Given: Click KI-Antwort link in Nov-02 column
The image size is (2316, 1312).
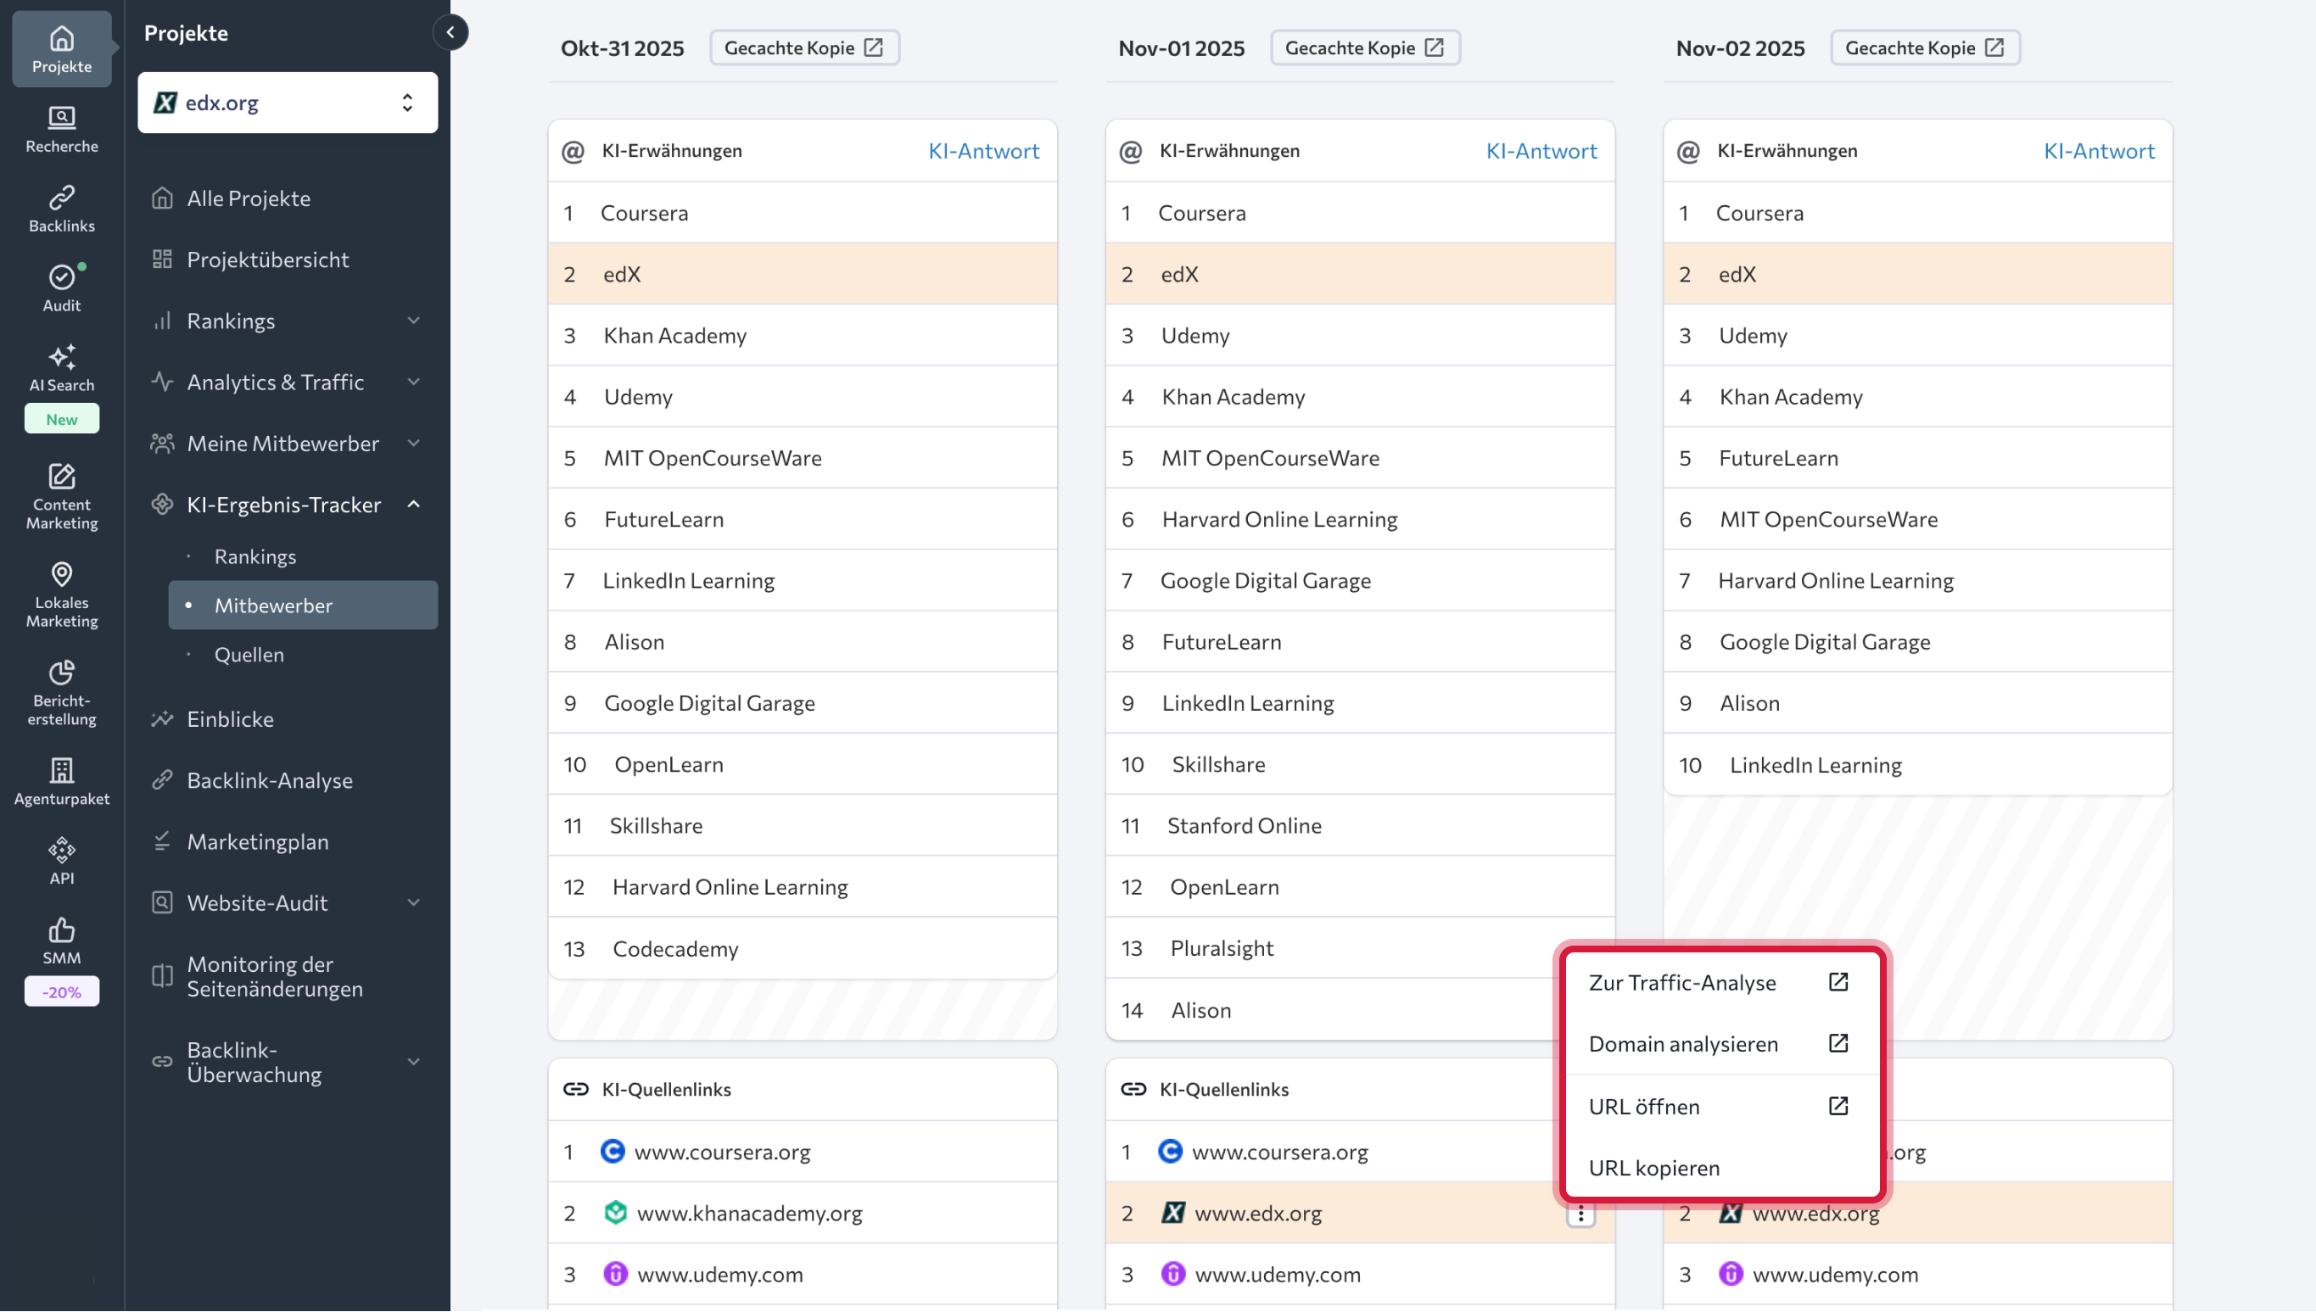Looking at the screenshot, I should tap(2098, 150).
